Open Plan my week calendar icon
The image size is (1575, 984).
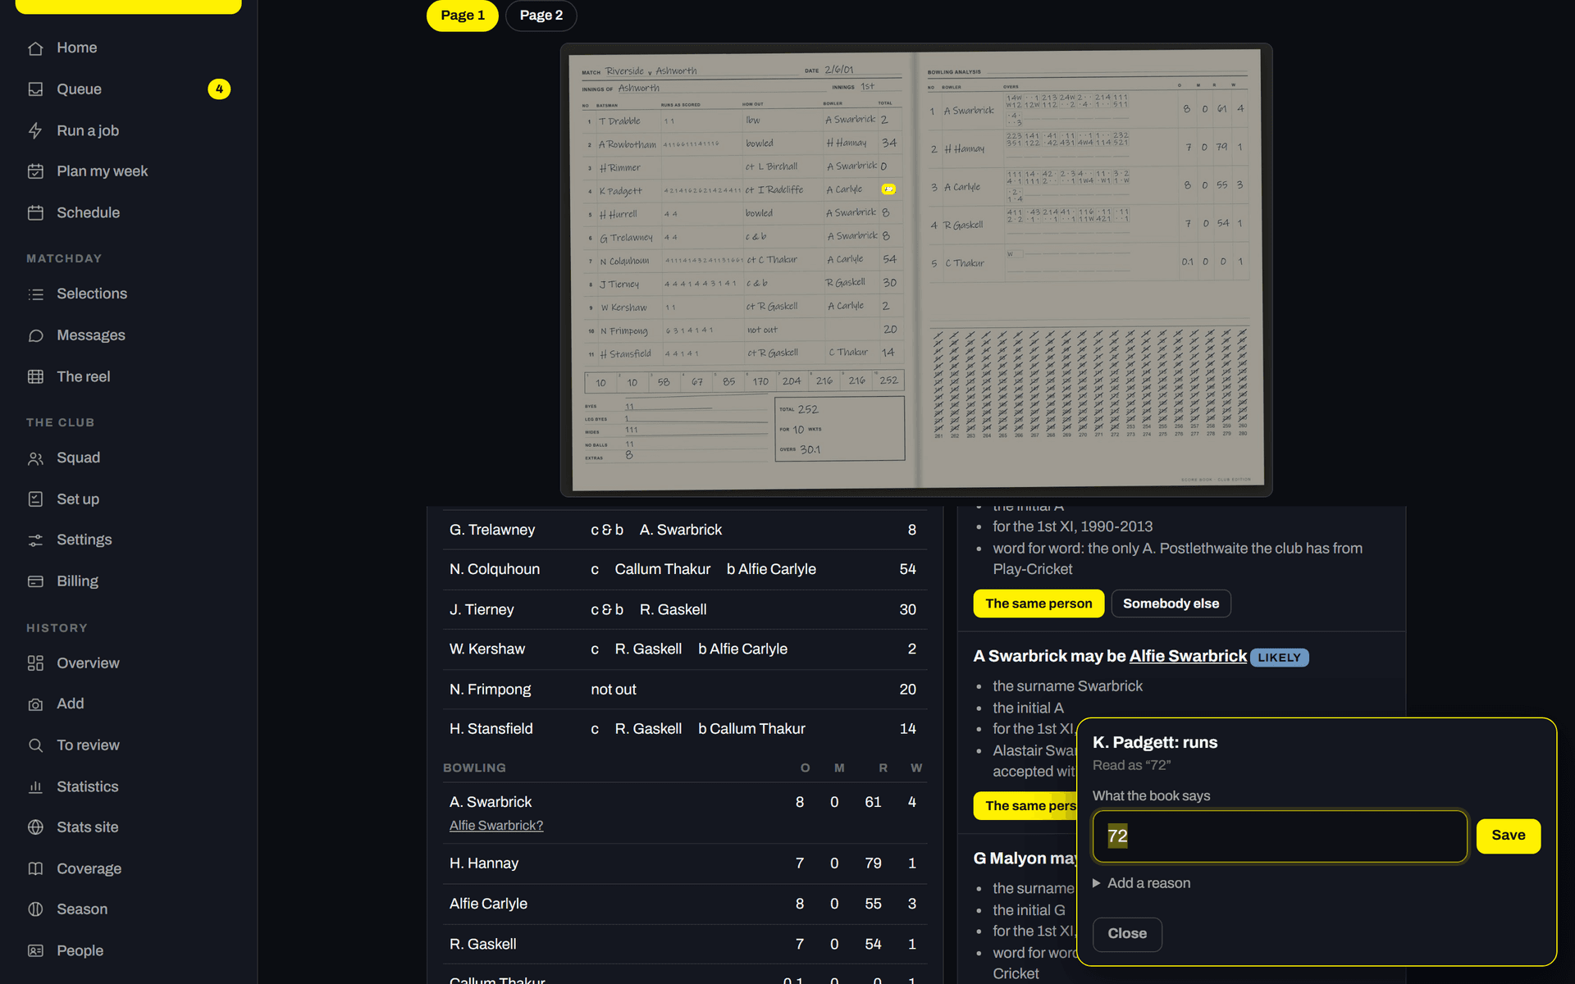pyautogui.click(x=35, y=171)
